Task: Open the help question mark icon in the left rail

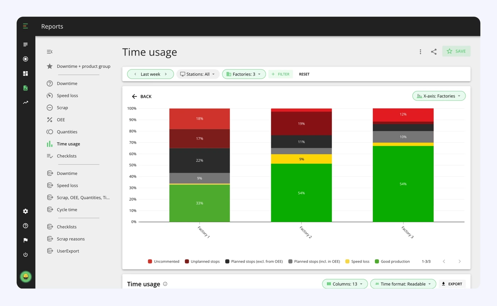Action: (x=25, y=226)
